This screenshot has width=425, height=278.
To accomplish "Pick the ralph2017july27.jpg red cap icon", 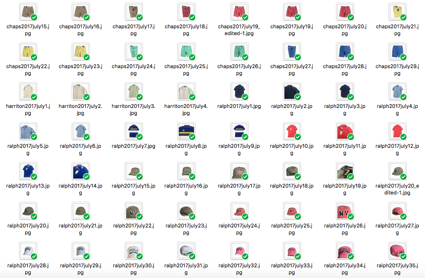I will pos(397,211).
